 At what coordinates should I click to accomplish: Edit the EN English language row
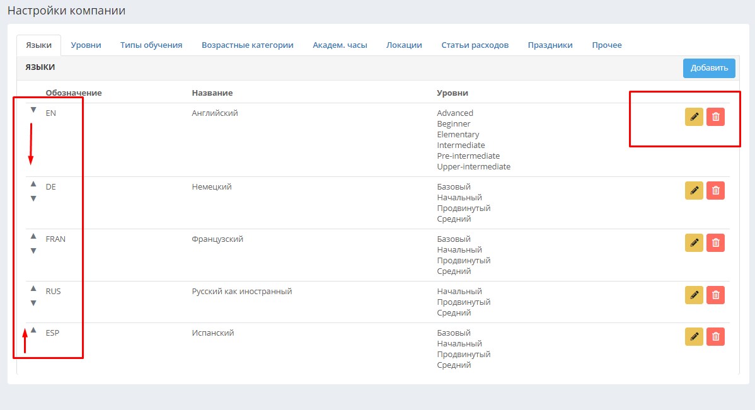[694, 117]
